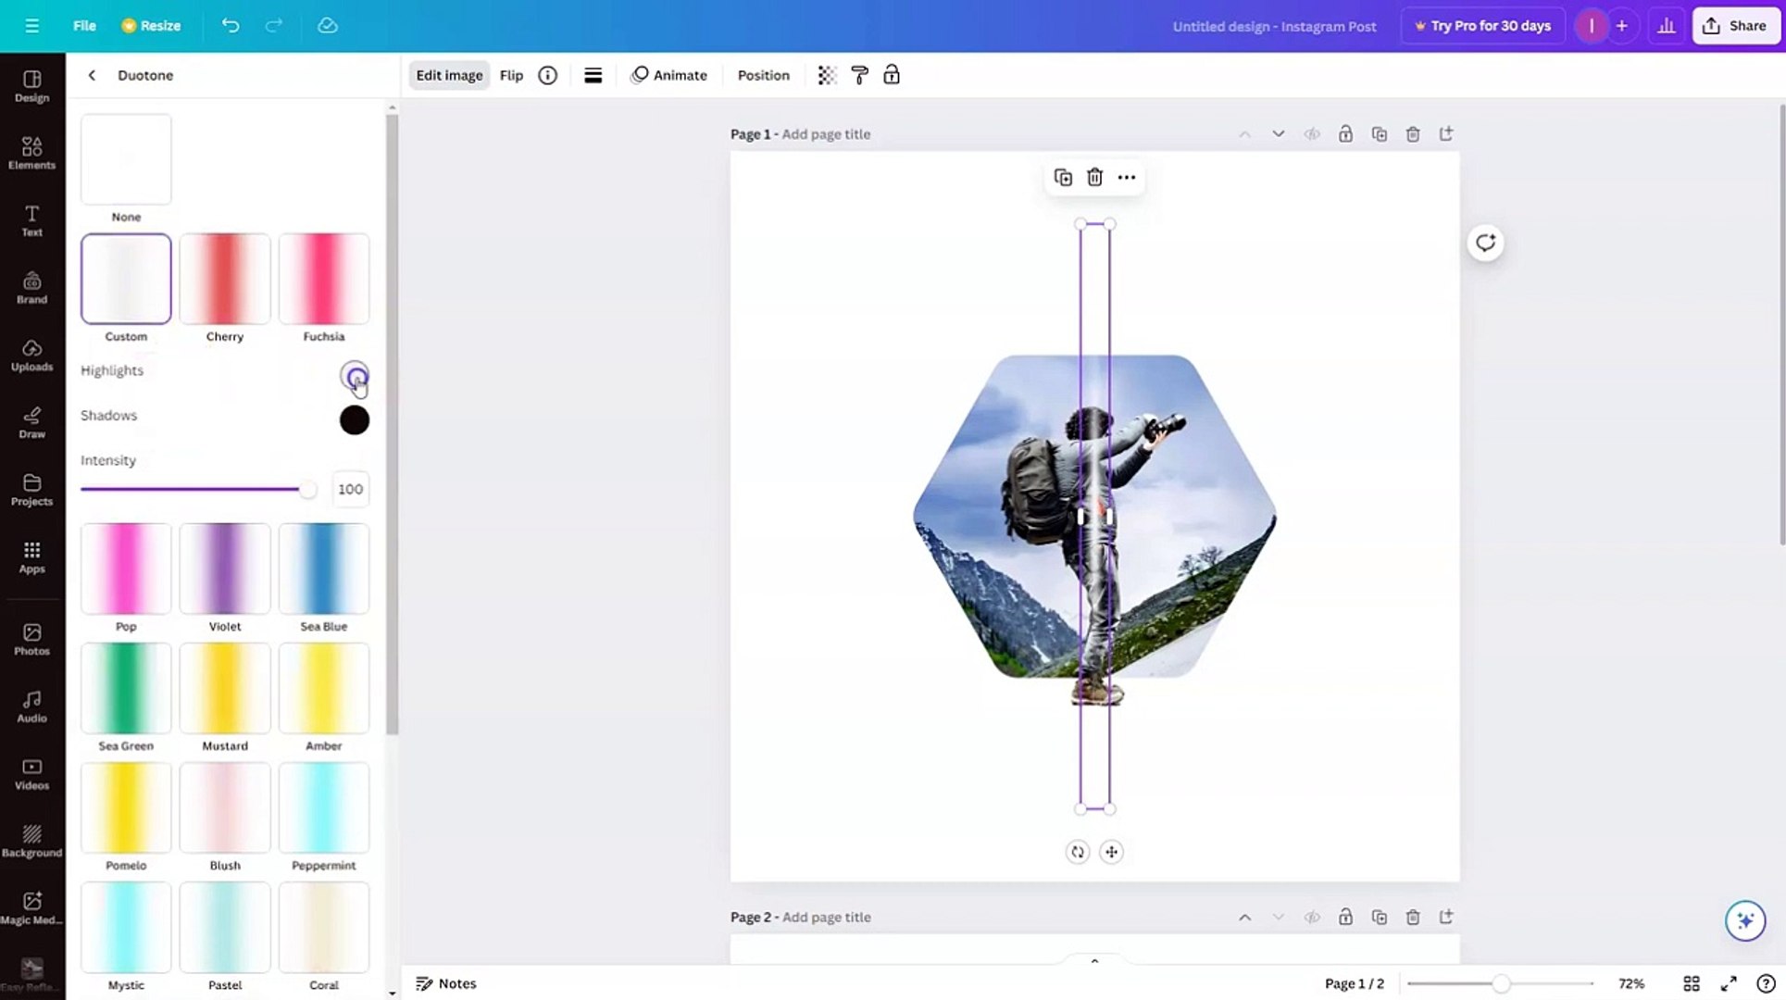Image resolution: width=1786 pixels, height=1000 pixels.
Task: Open the Shadows color swatch picker
Action: pyautogui.click(x=354, y=419)
